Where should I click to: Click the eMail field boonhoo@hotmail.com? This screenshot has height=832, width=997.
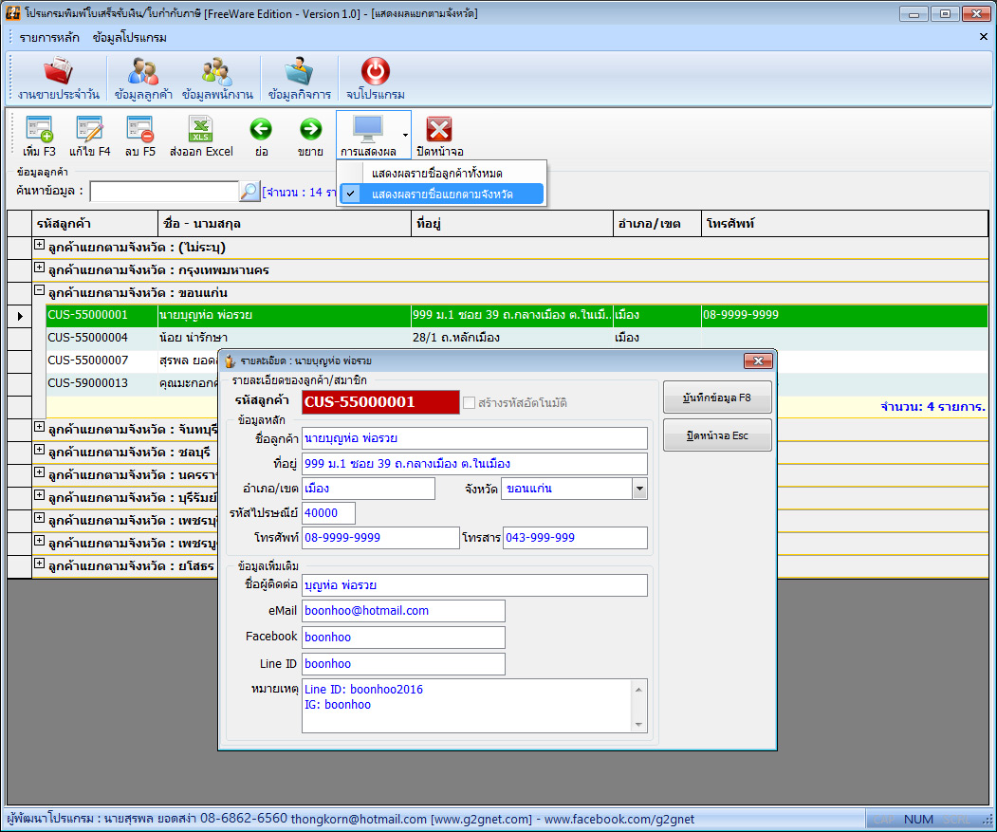(403, 611)
